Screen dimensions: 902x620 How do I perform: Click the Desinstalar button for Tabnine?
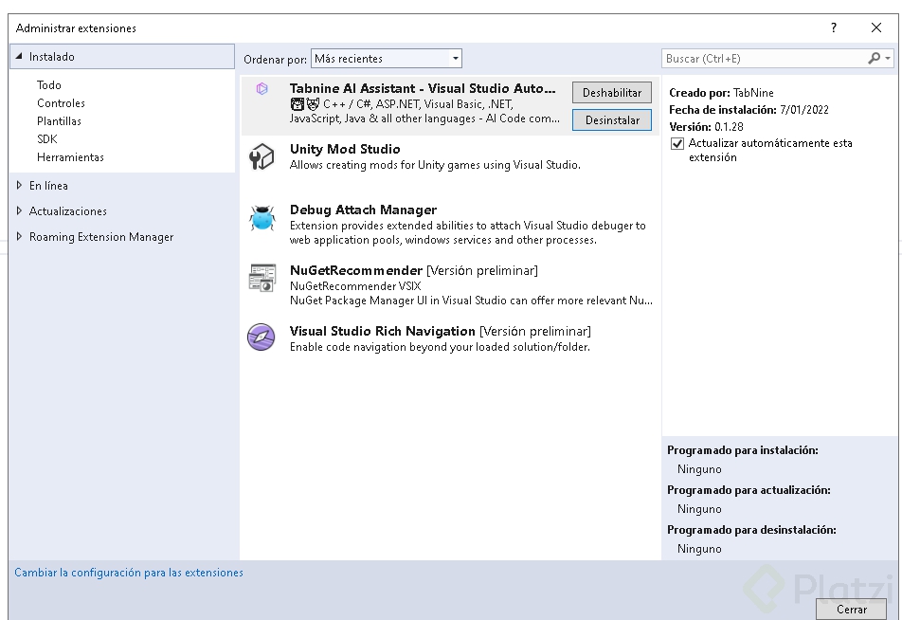[612, 119]
